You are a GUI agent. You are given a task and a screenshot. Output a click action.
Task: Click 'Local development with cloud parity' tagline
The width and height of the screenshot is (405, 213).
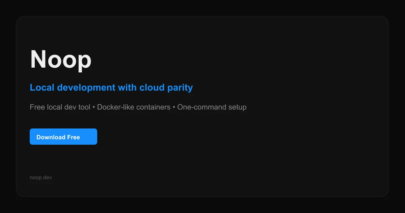point(111,88)
